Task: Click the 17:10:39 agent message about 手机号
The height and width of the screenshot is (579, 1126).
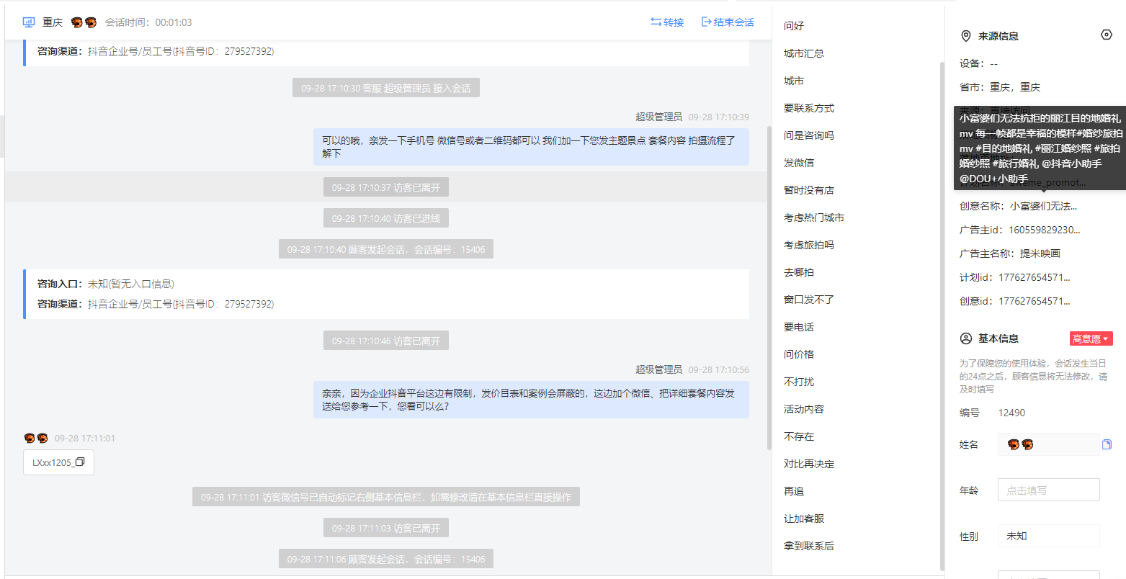Action: click(531, 147)
